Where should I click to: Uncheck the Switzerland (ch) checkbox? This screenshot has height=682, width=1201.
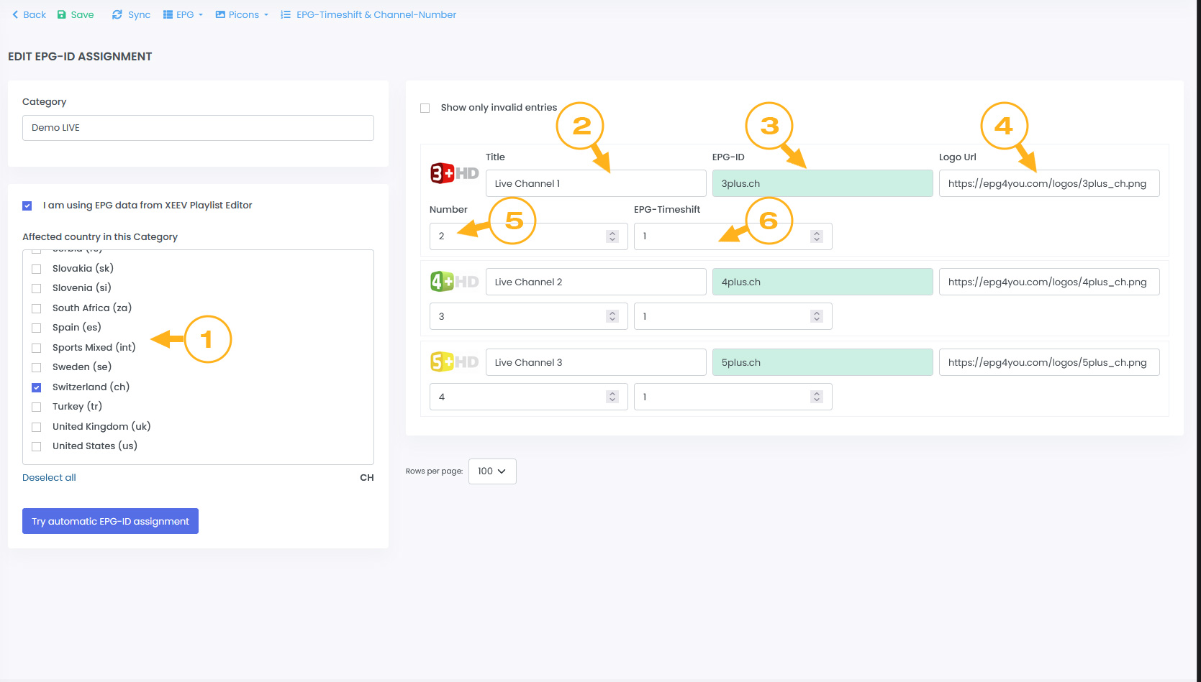pyautogui.click(x=37, y=387)
